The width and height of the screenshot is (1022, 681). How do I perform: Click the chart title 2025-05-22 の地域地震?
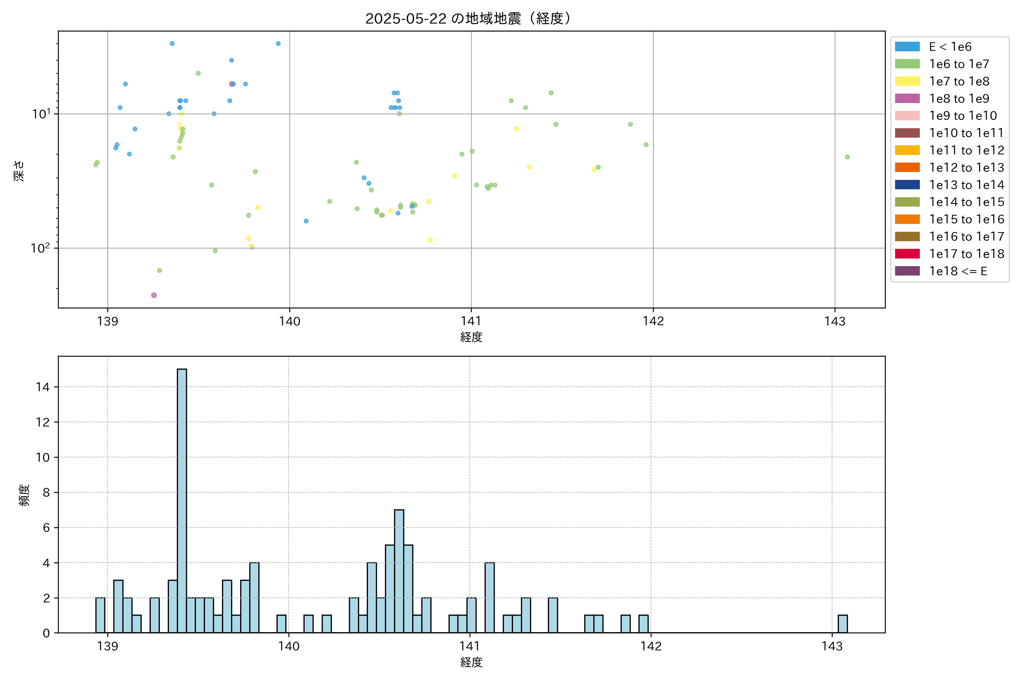468,19
